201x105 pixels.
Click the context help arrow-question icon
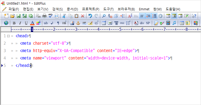tap(194, 16)
